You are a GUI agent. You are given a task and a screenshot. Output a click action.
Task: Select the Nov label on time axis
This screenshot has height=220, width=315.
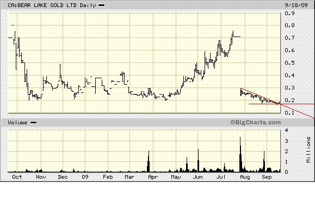click(41, 177)
